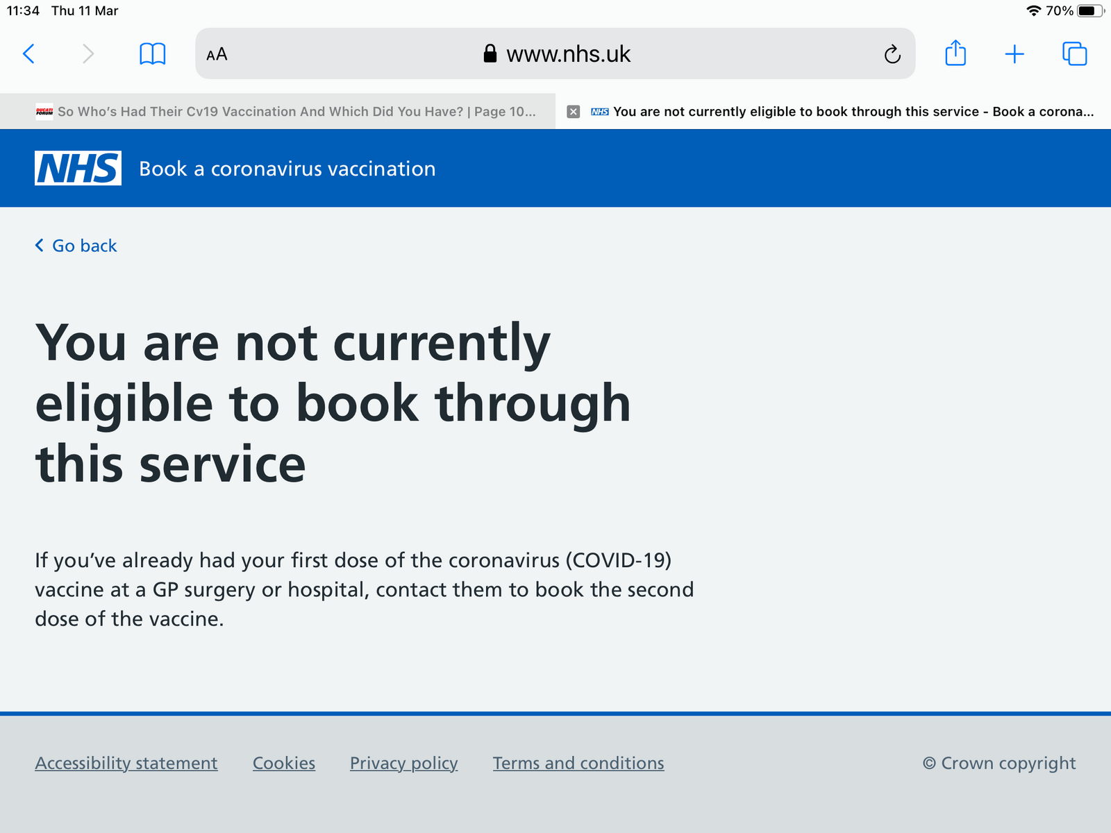
Task: Click the www.nhs.uk address bar
Action: click(555, 53)
